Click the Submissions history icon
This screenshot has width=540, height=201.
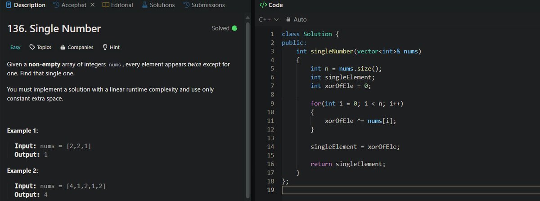[186, 5]
